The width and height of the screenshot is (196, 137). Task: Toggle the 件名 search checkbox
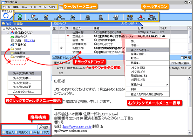click(31, 132)
